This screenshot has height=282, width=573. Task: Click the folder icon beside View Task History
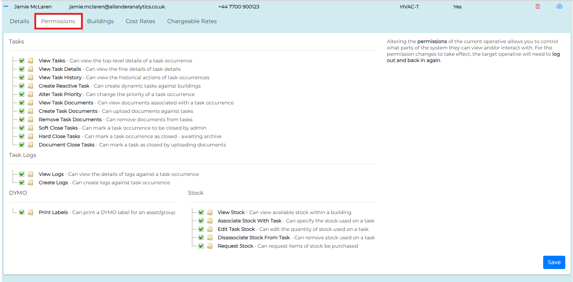31,77
